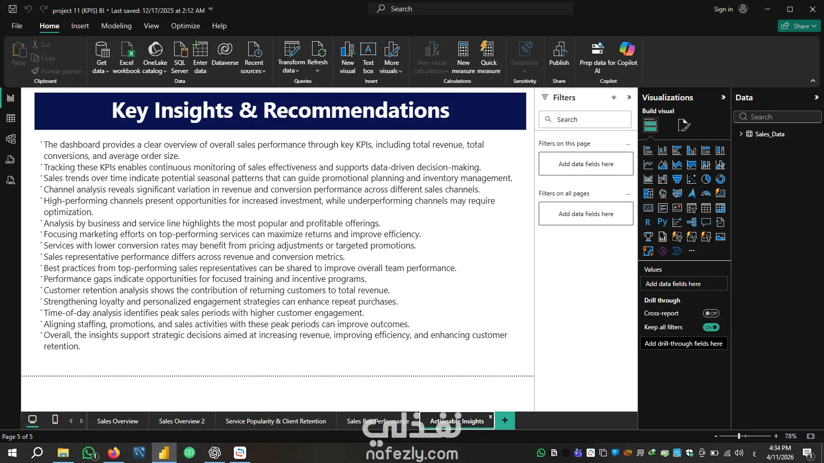Image resolution: width=824 pixels, height=463 pixels.
Task: Click Get more visuals ellipsis
Action: 692,251
